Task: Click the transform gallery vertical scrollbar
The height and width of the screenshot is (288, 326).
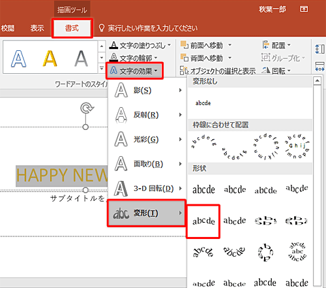Action: click(318, 185)
